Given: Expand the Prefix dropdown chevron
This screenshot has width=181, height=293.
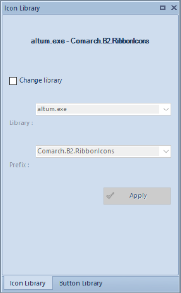Looking at the screenshot, I should (166, 151).
